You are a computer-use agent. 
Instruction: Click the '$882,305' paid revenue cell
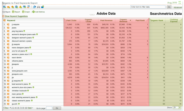(x=105, y=28)
